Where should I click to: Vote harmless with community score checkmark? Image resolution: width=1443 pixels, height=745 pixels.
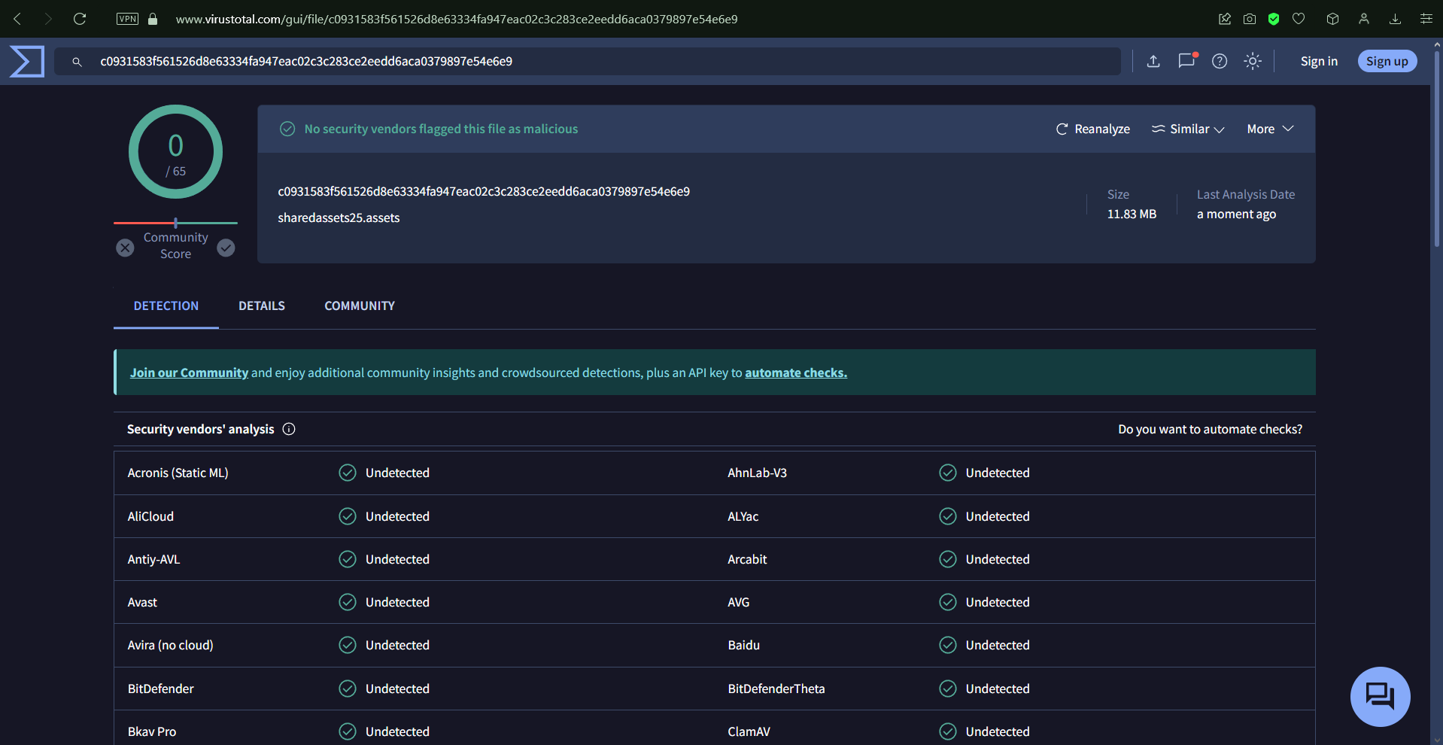click(226, 248)
